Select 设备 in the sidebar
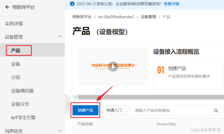224x134 pixels. click(16, 64)
